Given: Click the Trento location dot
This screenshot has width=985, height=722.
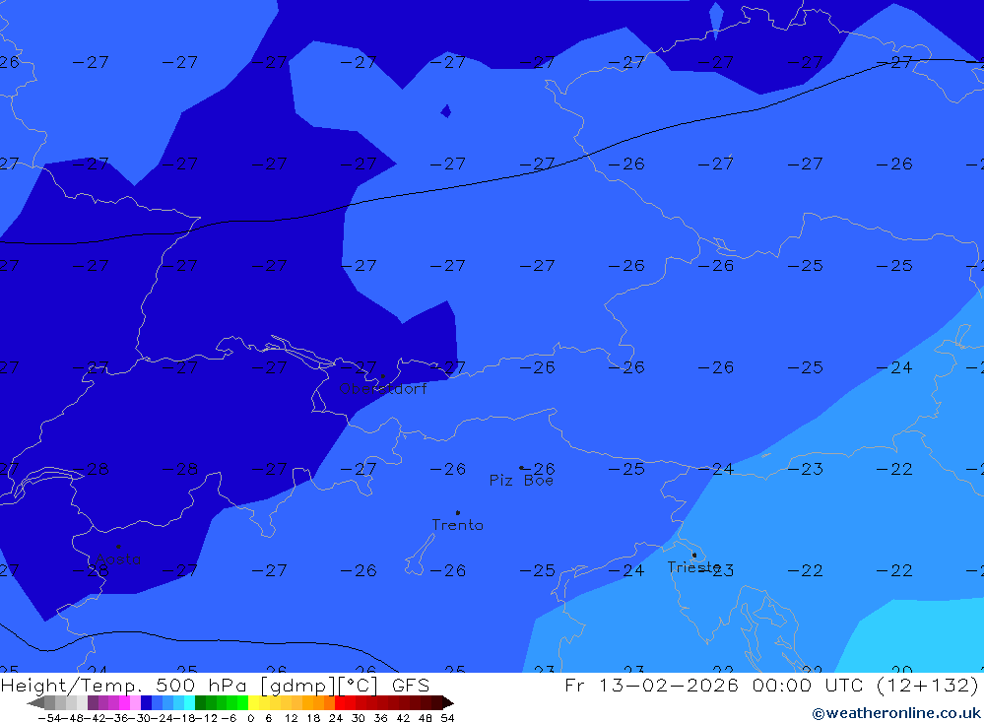Looking at the screenshot, I should tap(457, 513).
